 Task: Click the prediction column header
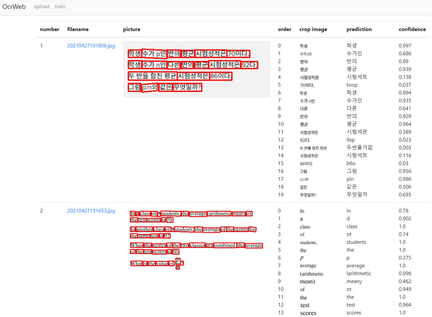pyautogui.click(x=359, y=29)
